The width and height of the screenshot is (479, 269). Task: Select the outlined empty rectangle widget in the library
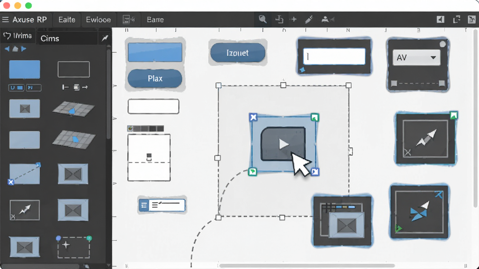[x=73, y=69]
